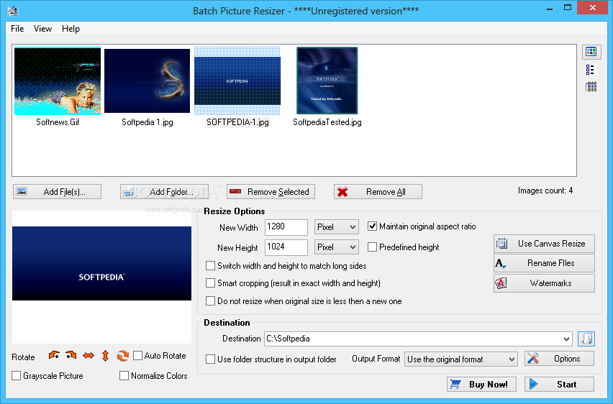Open the View menu

42,29
